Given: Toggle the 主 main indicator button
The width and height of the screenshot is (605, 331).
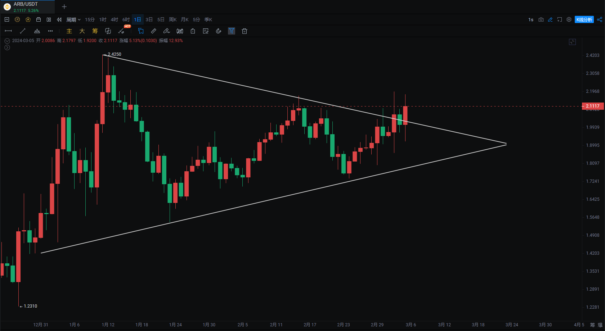Looking at the screenshot, I should [69, 31].
